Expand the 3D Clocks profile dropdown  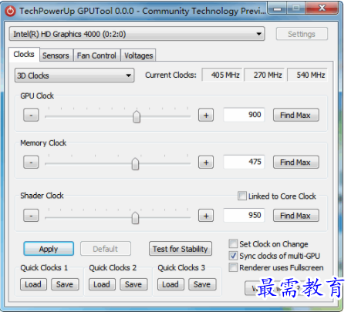tap(74, 75)
